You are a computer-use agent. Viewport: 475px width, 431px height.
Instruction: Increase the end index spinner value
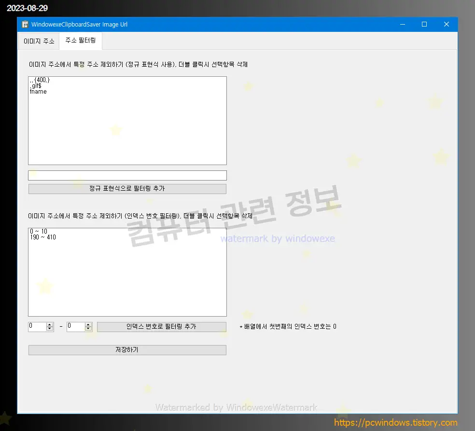pos(88,324)
